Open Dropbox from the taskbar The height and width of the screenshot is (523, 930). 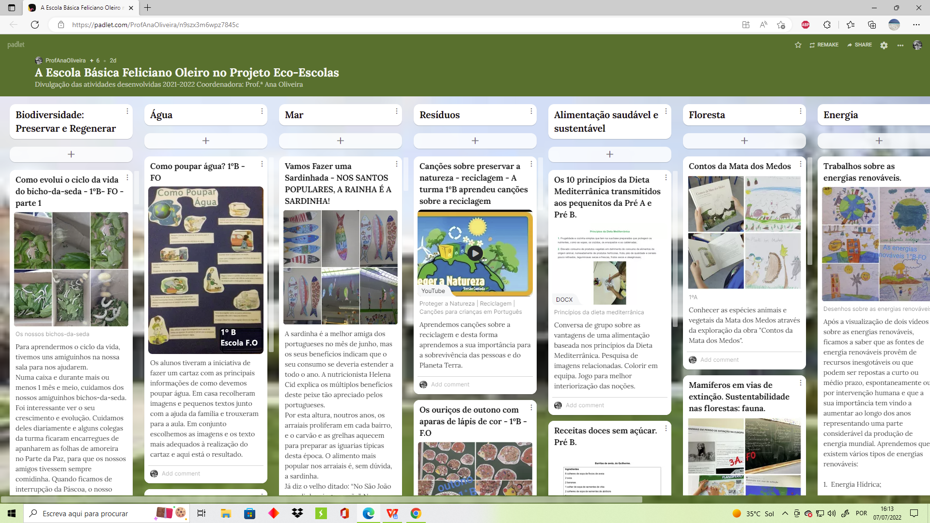[x=297, y=513]
